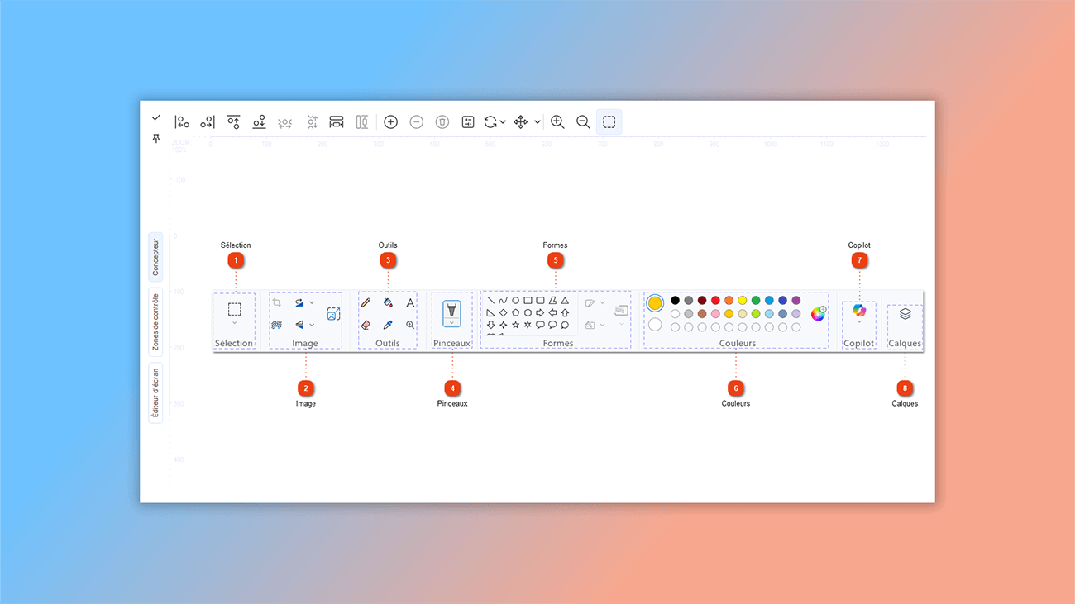Open the brush type dropdown under Pinceaux

[x=451, y=323]
